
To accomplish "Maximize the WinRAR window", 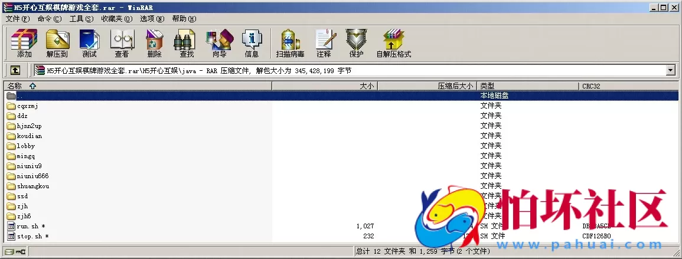I will pyautogui.click(x=664, y=8).
